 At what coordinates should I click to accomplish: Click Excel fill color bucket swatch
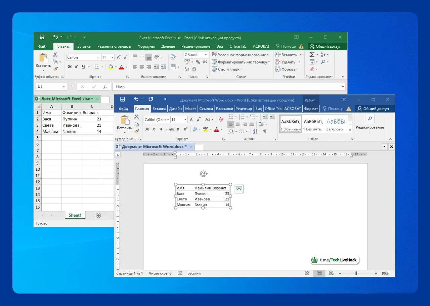click(x=111, y=67)
